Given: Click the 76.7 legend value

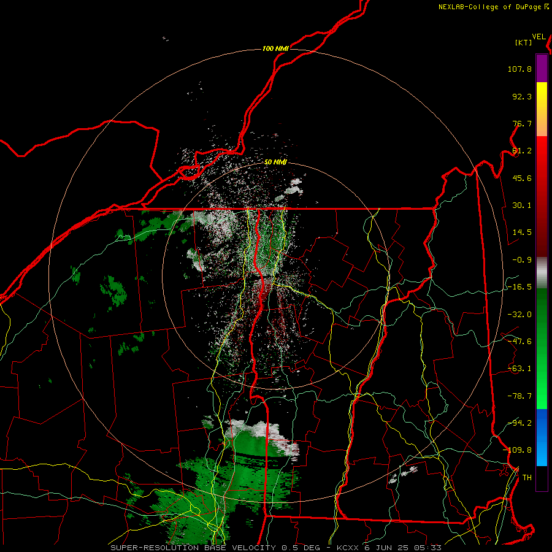Looking at the screenshot, I should coord(522,123).
